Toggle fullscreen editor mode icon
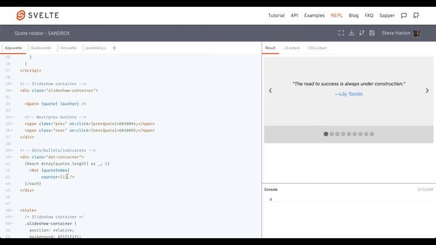Image resolution: width=436 pixels, height=245 pixels. pos(341,33)
